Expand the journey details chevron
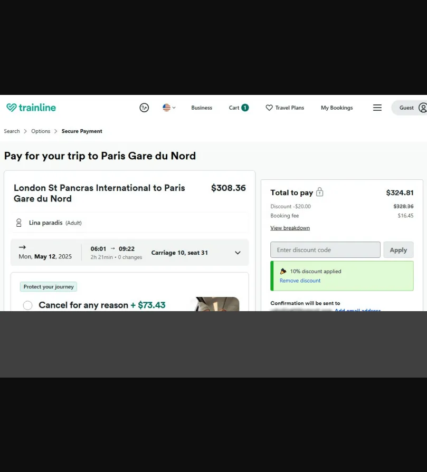Screen dimensions: 427x472 [238, 253]
